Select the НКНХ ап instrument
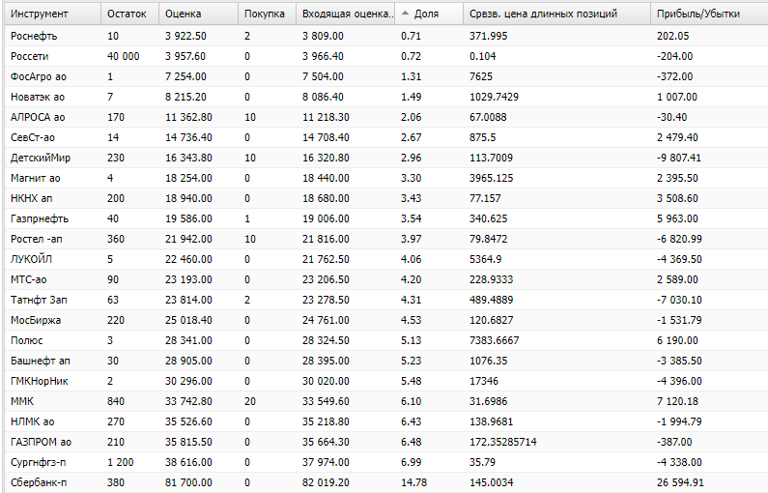This screenshot has width=768, height=493. point(31,198)
